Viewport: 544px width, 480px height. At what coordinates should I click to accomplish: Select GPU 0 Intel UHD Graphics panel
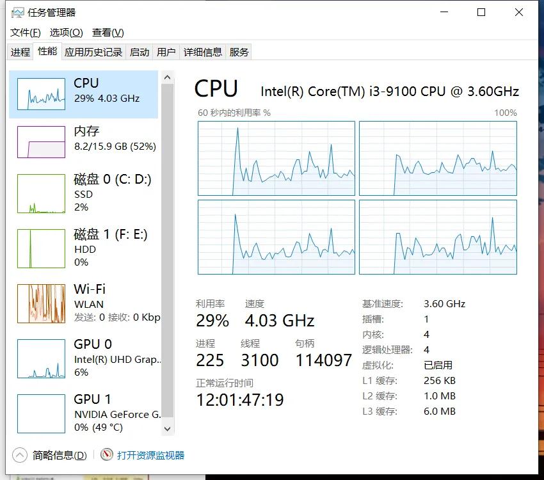(x=83, y=358)
